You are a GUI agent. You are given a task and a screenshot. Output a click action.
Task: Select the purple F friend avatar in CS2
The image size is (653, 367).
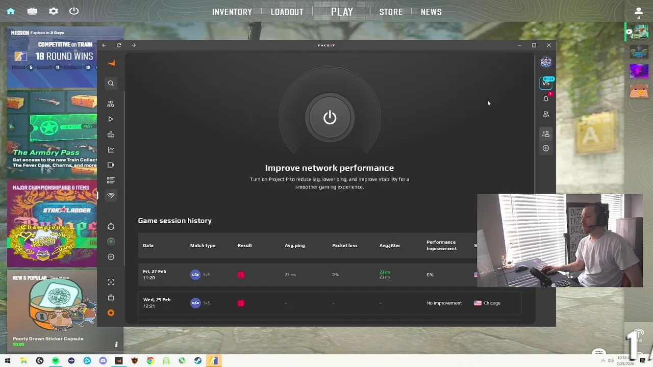[639, 71]
